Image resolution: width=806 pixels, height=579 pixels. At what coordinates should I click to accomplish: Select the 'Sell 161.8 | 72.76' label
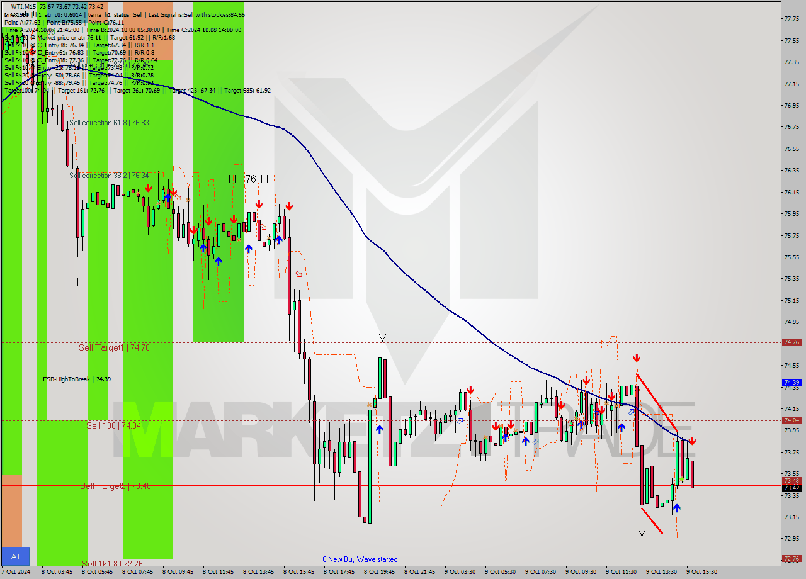[112, 563]
